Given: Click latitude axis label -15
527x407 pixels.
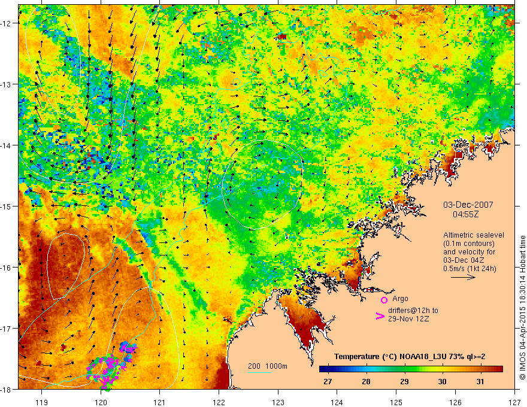Looking at the screenshot, I should tap(7, 206).
